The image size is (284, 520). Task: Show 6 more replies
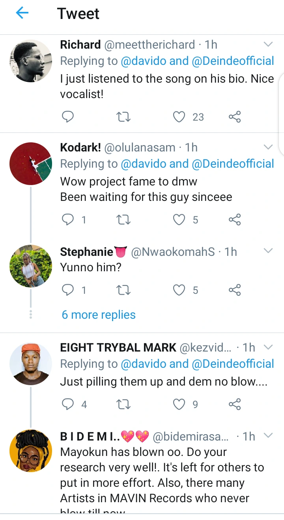point(99,315)
